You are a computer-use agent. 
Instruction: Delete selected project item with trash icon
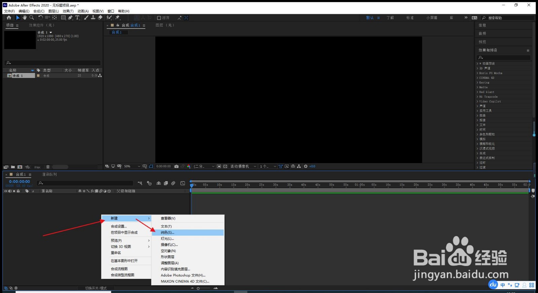click(x=48, y=167)
